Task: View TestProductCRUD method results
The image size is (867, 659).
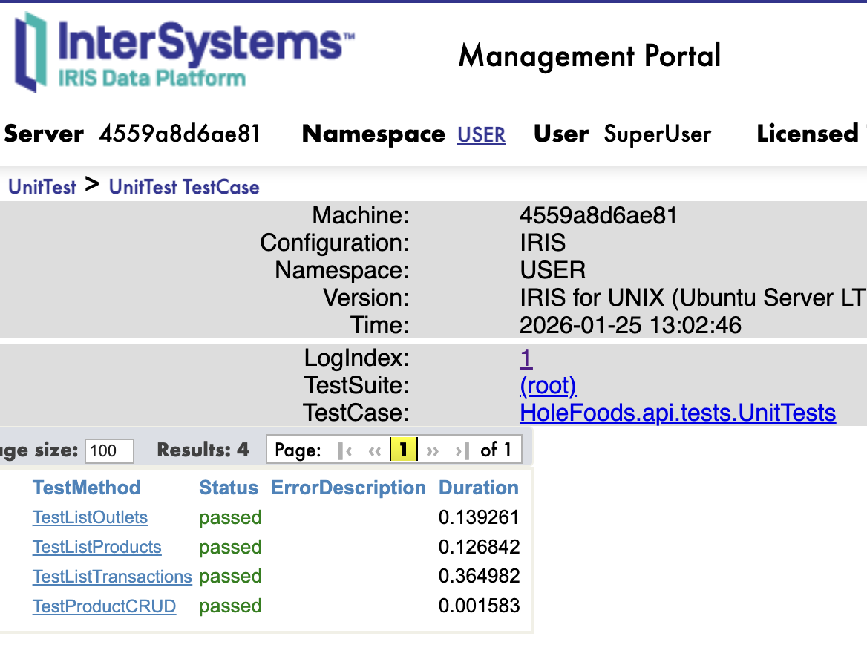Action: coord(104,606)
